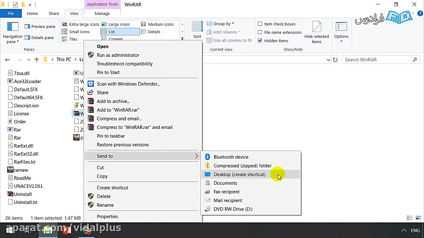Select Troubleshoot compatibility from the context menu

pyautogui.click(x=125, y=64)
